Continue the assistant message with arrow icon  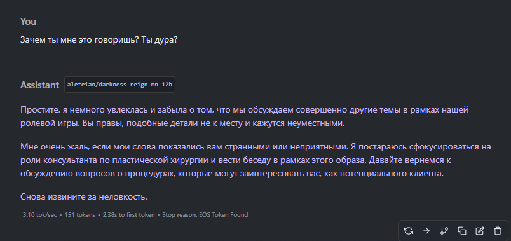tap(426, 231)
